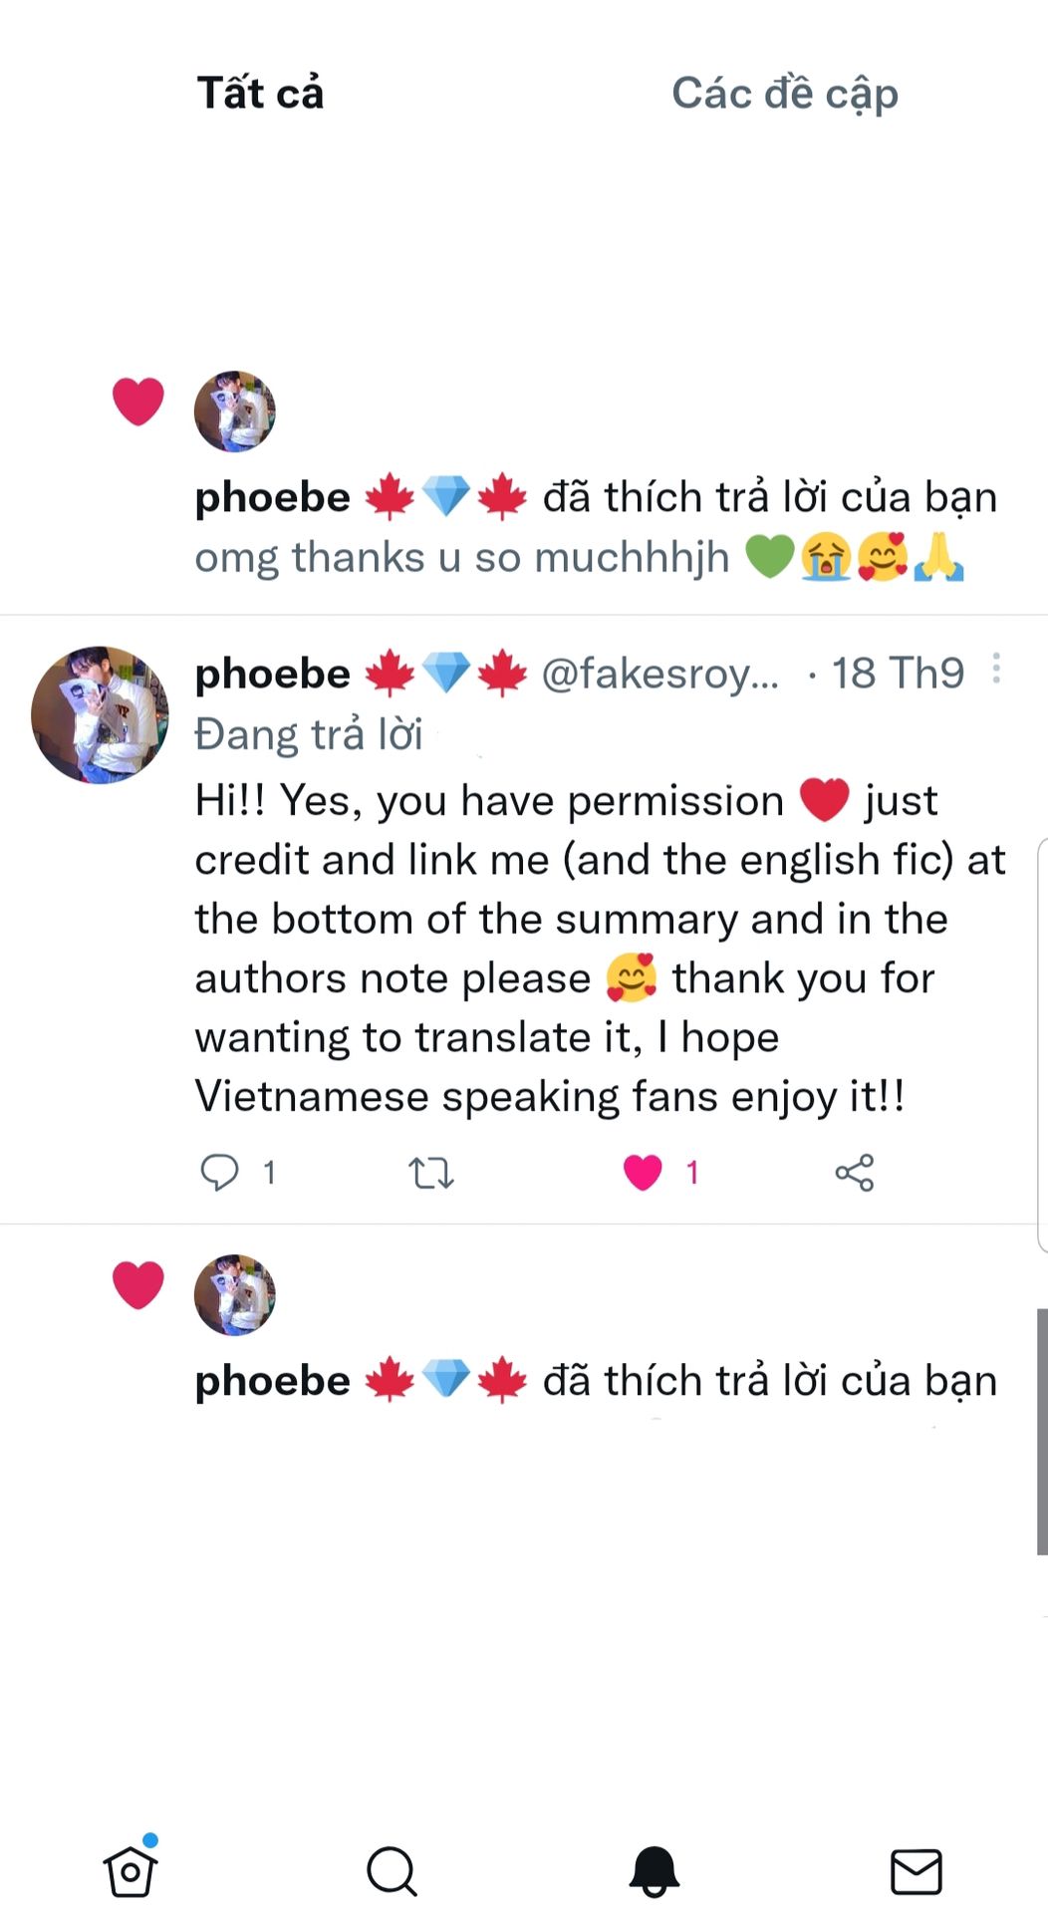Tap small avatar in bottom like notification
The width and height of the screenshot is (1048, 1913).
(234, 1294)
